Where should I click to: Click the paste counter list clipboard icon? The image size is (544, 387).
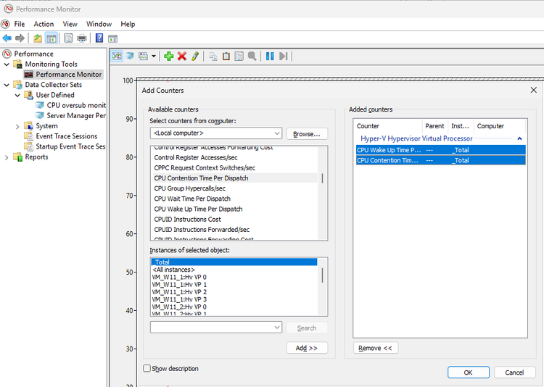(226, 56)
